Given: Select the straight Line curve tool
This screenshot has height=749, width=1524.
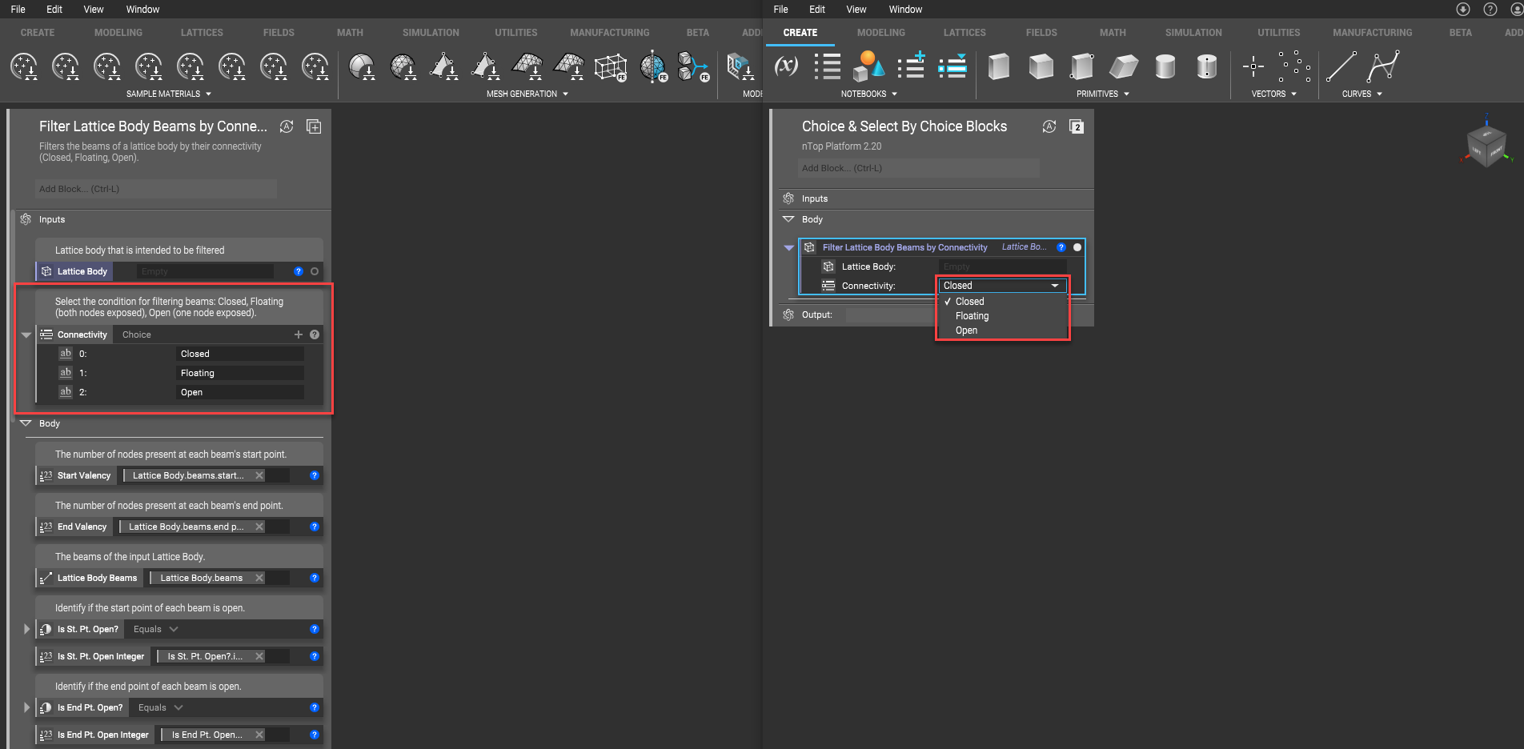Looking at the screenshot, I should click(x=1342, y=66).
